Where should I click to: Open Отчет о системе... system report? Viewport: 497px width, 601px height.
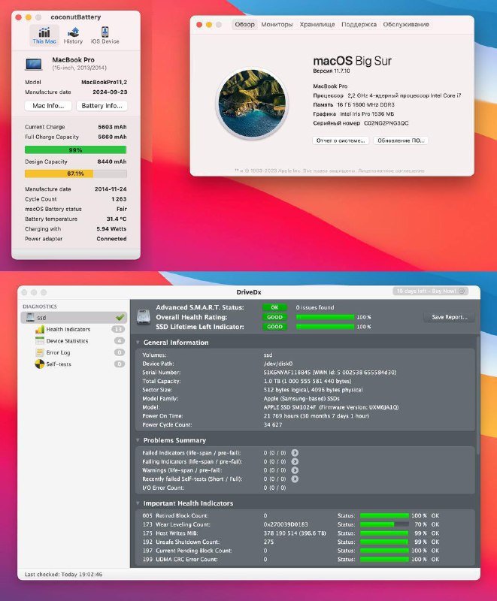(x=341, y=140)
